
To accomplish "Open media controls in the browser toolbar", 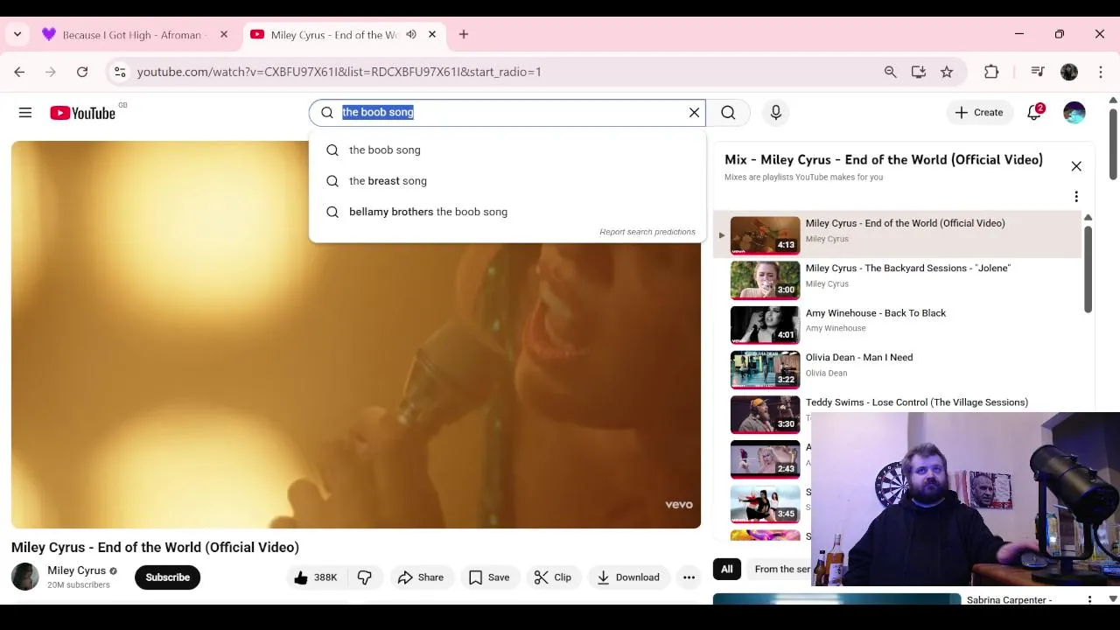I will pos(1038,72).
